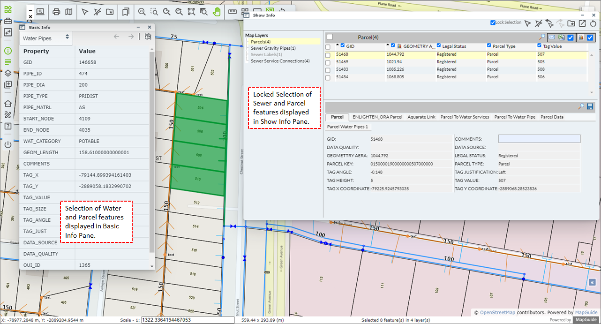Screen dimensions: 601x324
Task: Click the save disk icon in the details pane
Action: click(x=590, y=107)
